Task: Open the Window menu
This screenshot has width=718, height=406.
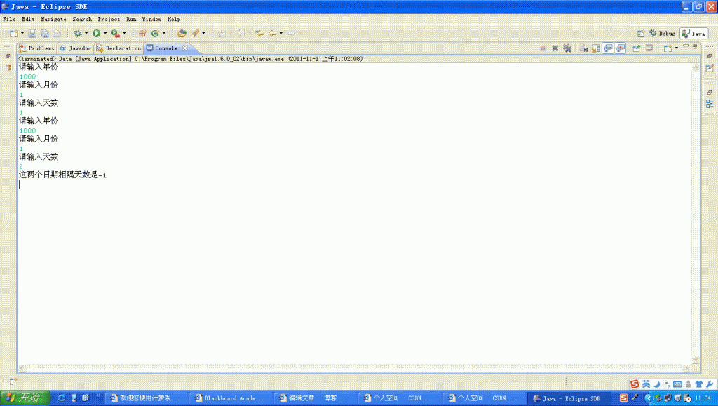Action: point(151,19)
